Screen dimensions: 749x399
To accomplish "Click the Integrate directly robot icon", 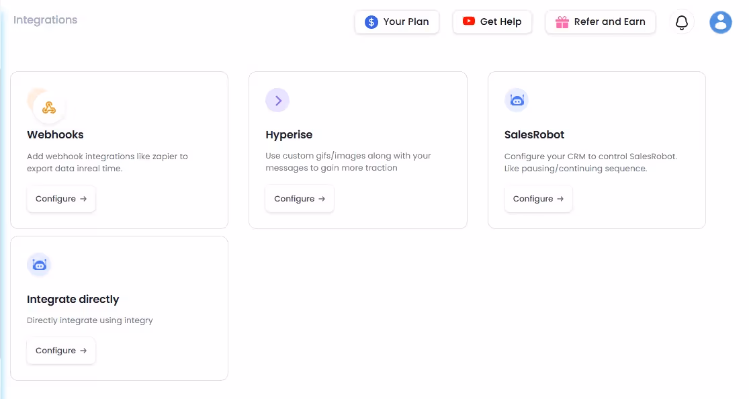I will [39, 265].
